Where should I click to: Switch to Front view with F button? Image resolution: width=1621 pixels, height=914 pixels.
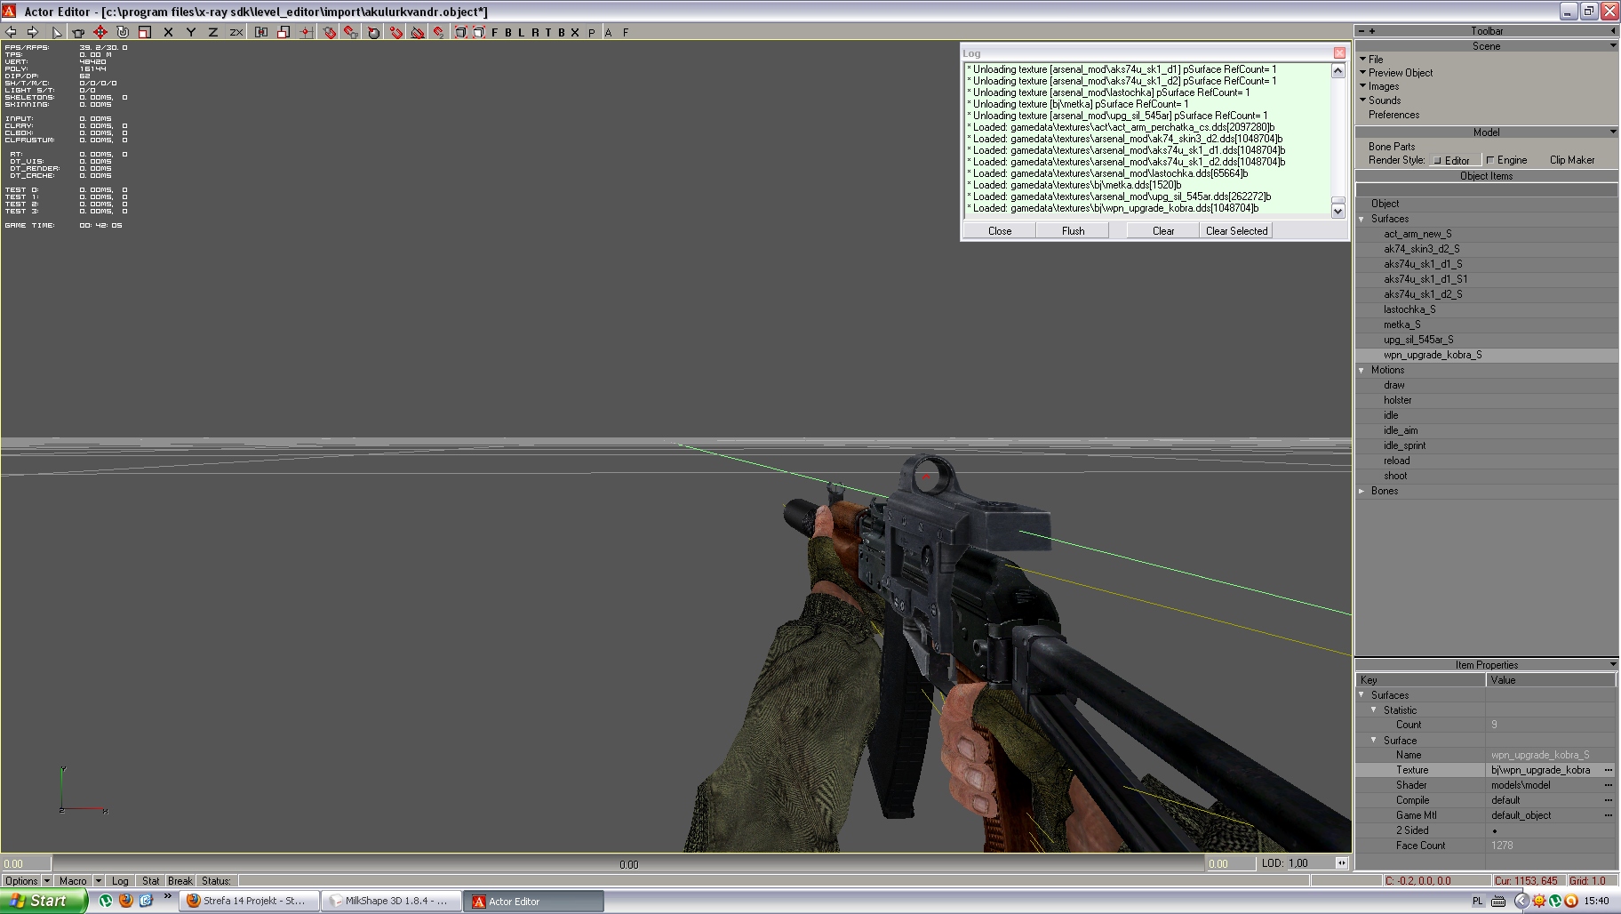click(x=495, y=32)
